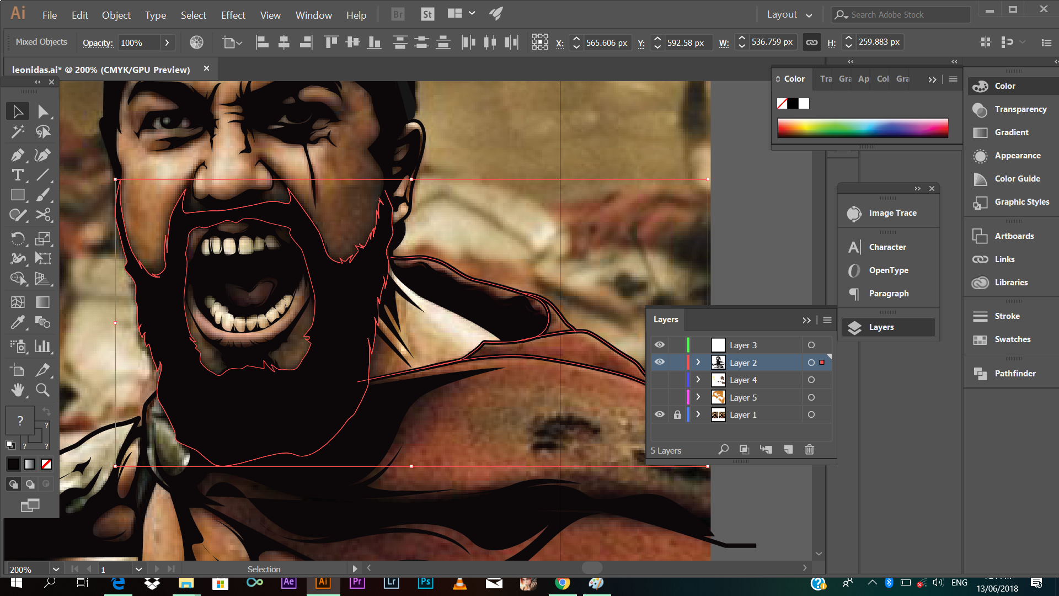This screenshot has width=1059, height=596.
Task: Select the Zoom tool in toolbar
Action: 42,390
